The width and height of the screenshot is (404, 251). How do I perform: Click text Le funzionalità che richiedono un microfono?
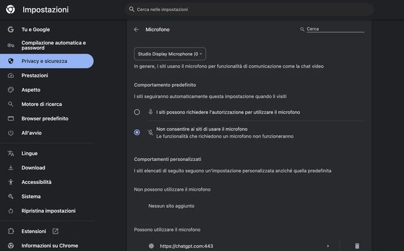225,136
